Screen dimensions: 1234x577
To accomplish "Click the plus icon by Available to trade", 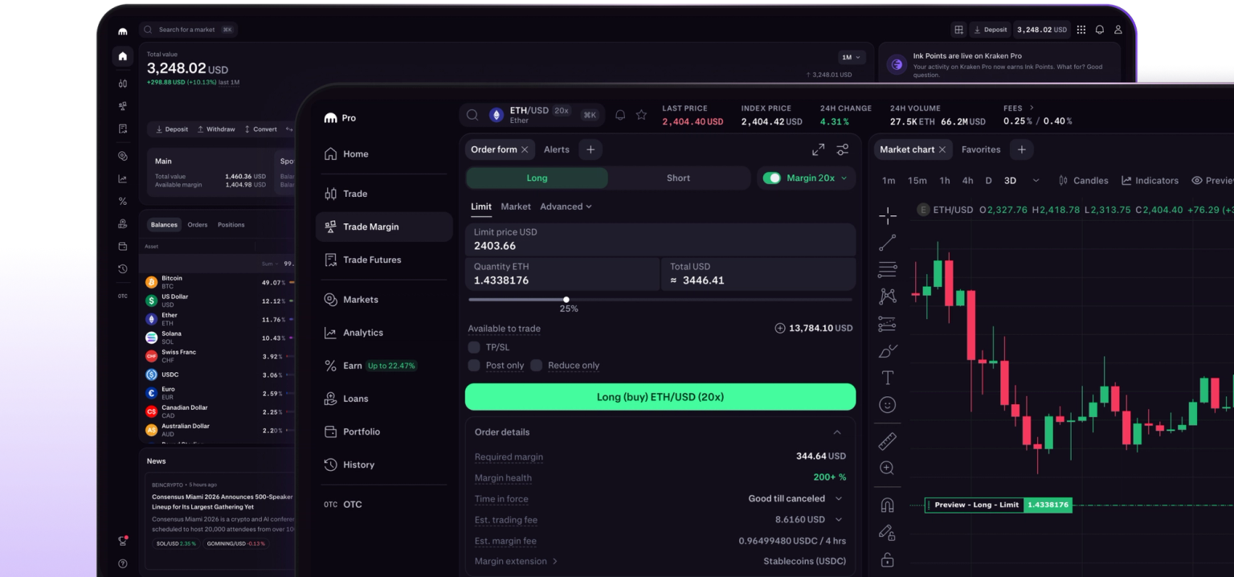I will point(779,328).
